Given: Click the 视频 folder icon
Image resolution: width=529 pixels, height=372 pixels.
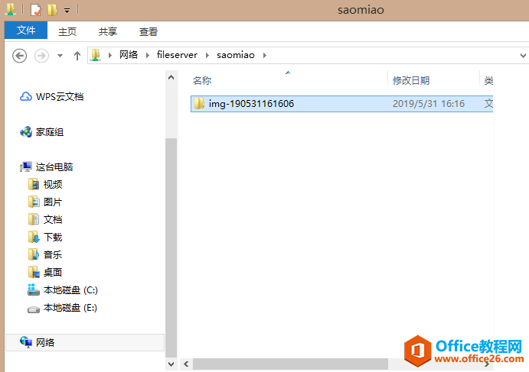Looking at the screenshot, I should point(34,184).
